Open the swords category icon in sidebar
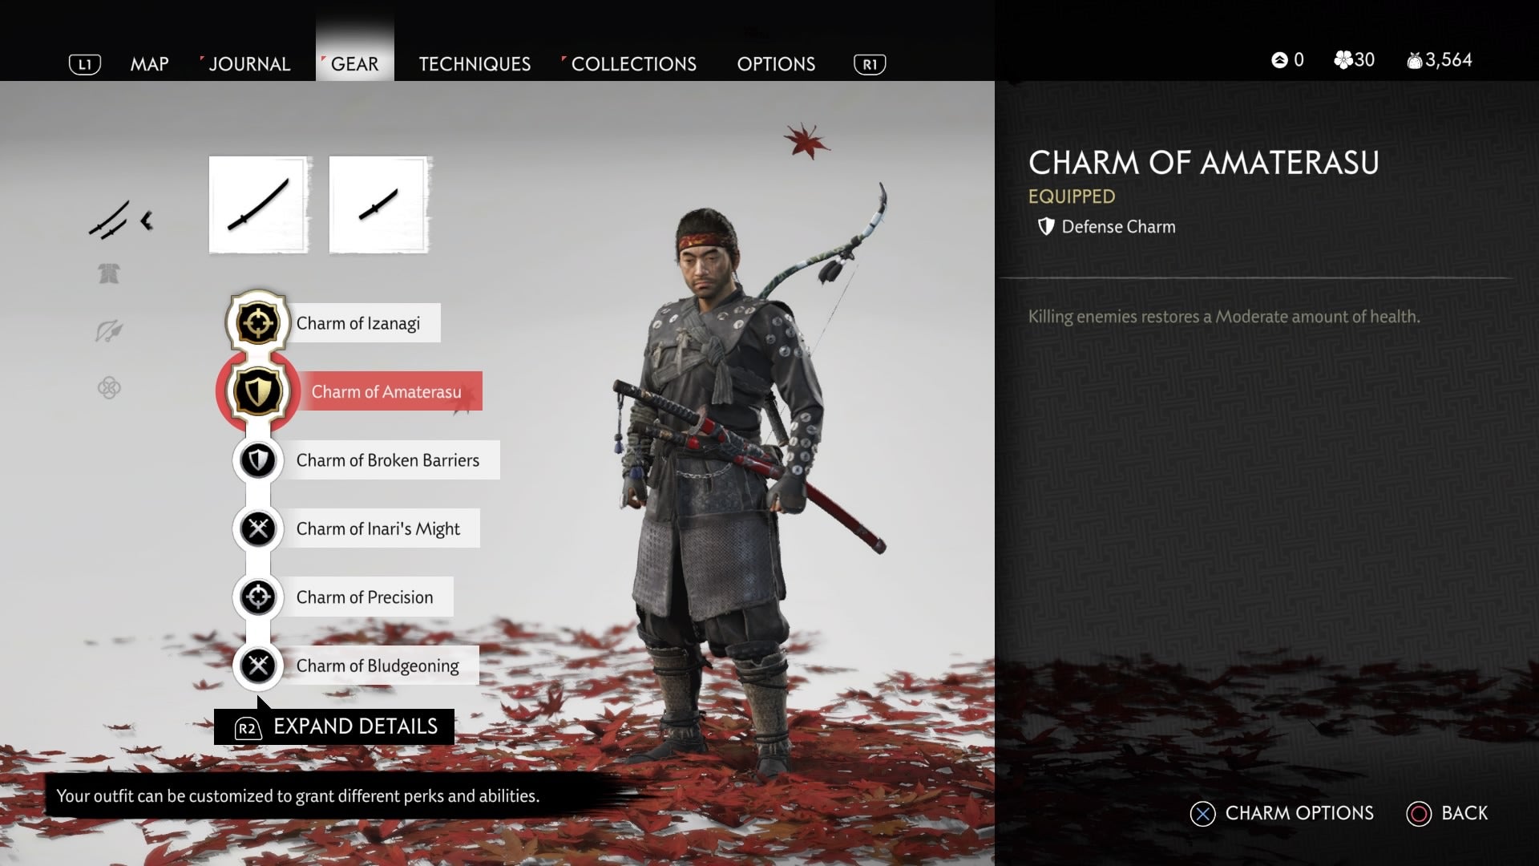Viewport: 1539px width, 866px height. [109, 220]
